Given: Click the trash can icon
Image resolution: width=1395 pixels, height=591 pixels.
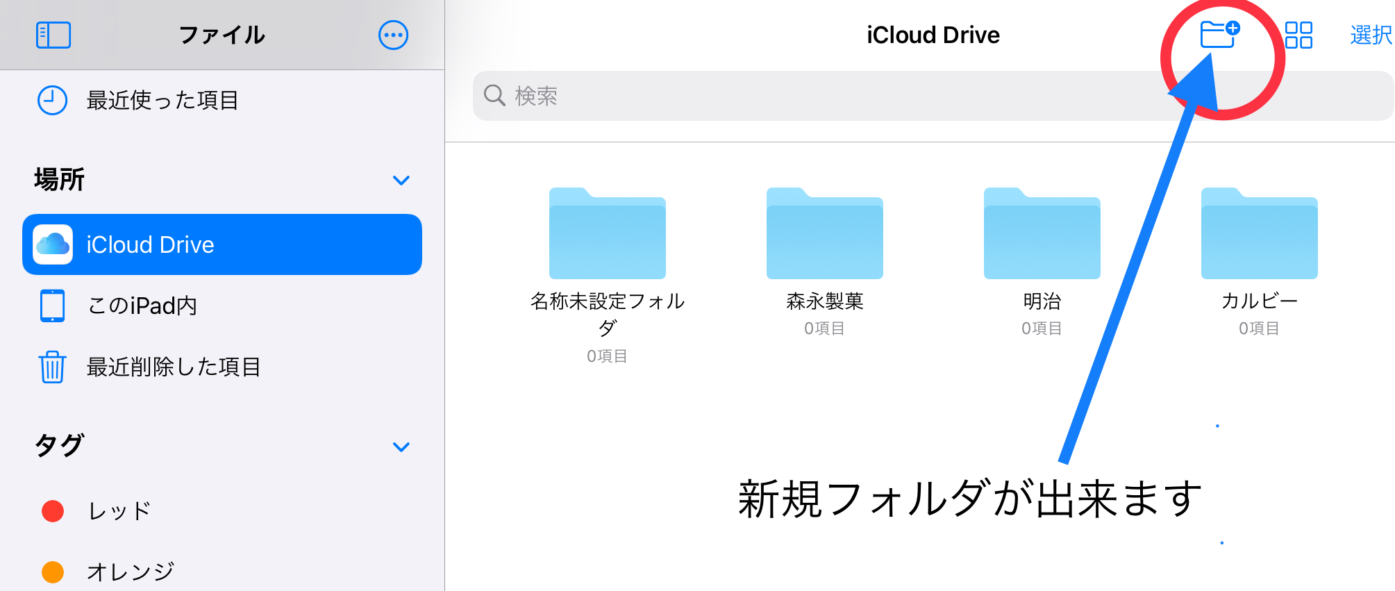Looking at the screenshot, I should [x=53, y=367].
